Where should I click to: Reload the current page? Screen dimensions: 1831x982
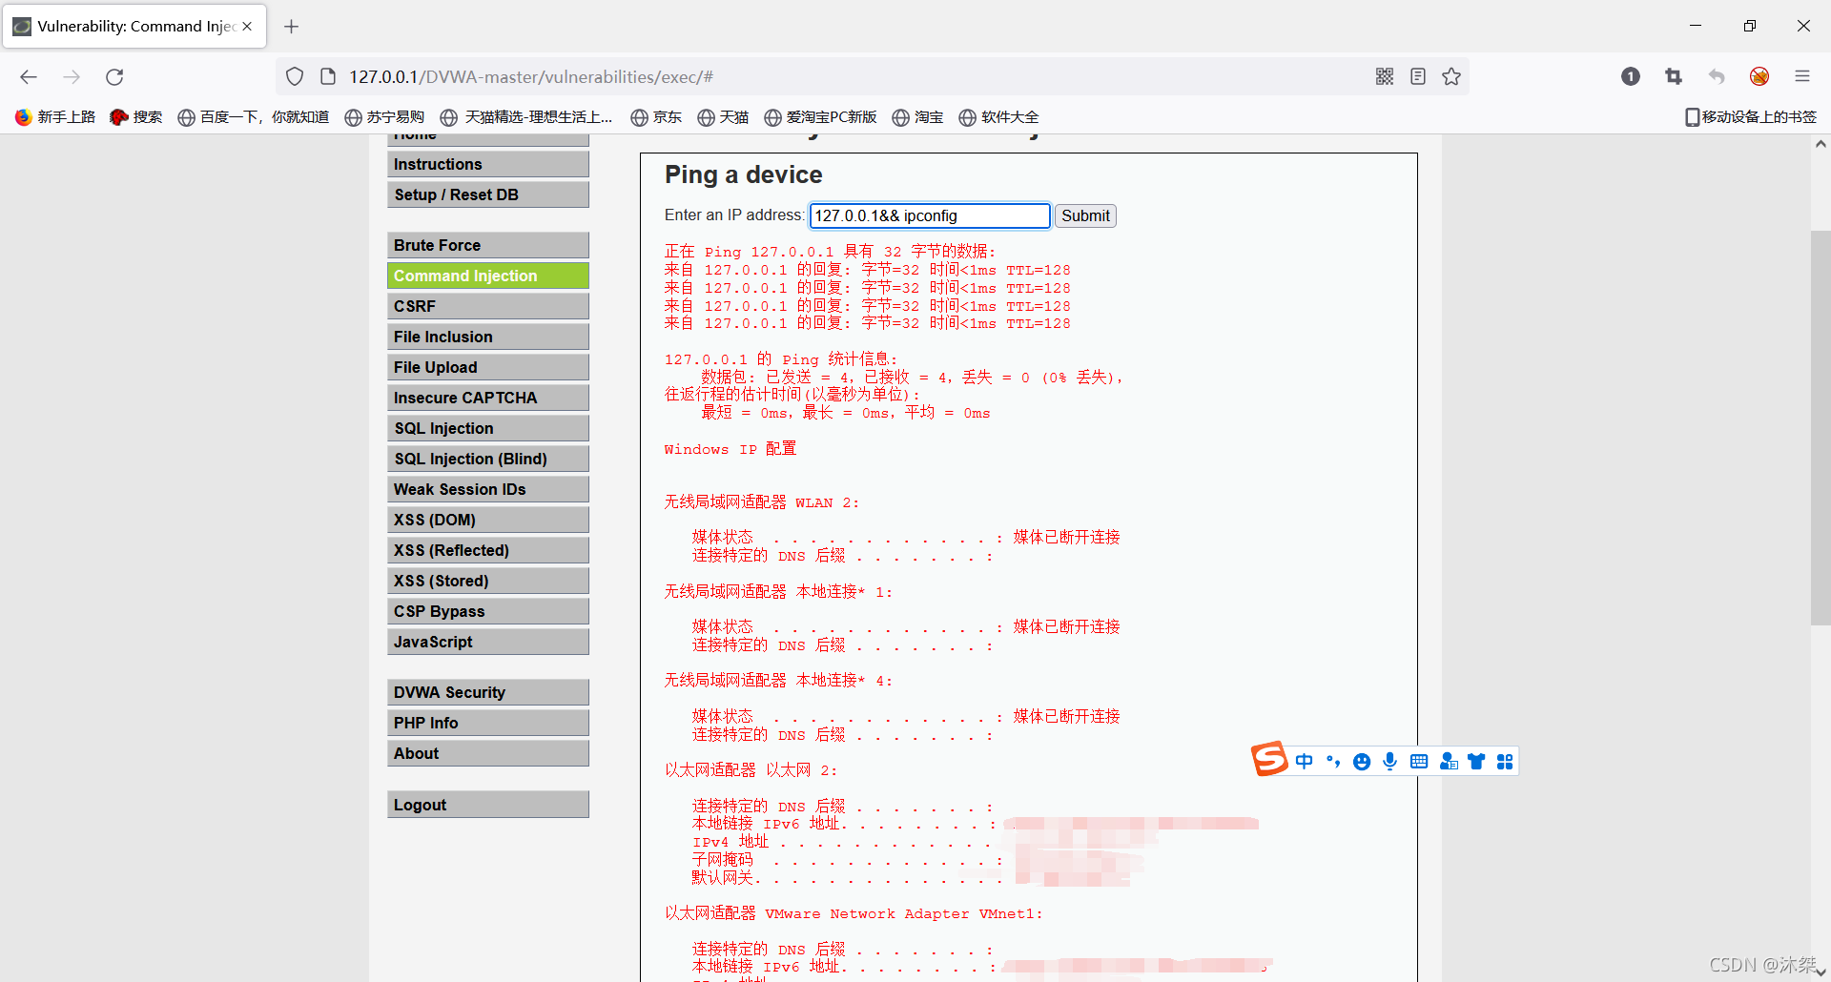click(114, 76)
